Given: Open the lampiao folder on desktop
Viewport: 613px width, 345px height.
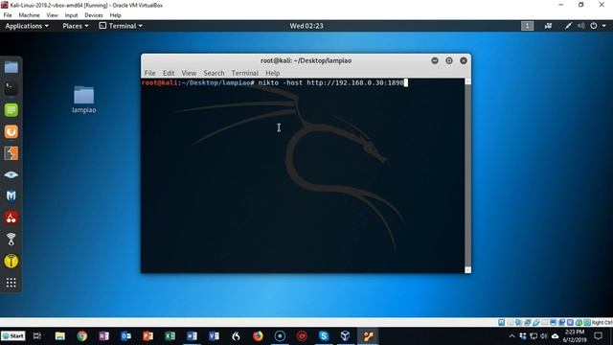Looking at the screenshot, I should [84, 100].
